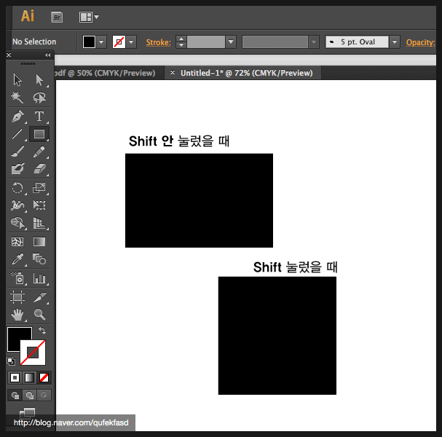442x437 pixels.
Task: Set paint mode to Color
Action: pyautogui.click(x=15, y=377)
